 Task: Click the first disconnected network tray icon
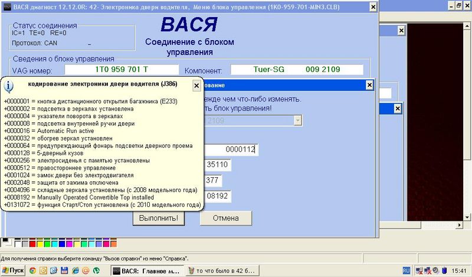419,271
